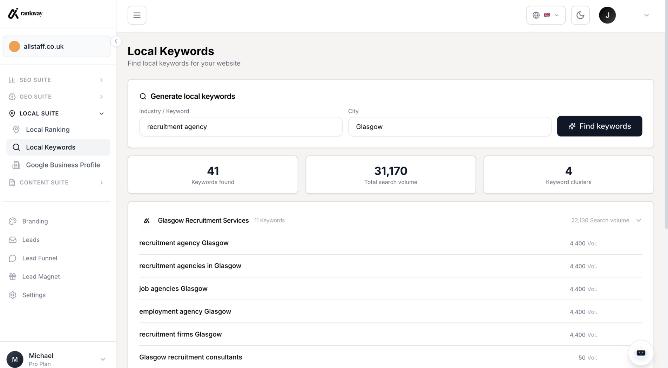
Task: Open Michael Pro Plan account menu
Action: point(56,359)
